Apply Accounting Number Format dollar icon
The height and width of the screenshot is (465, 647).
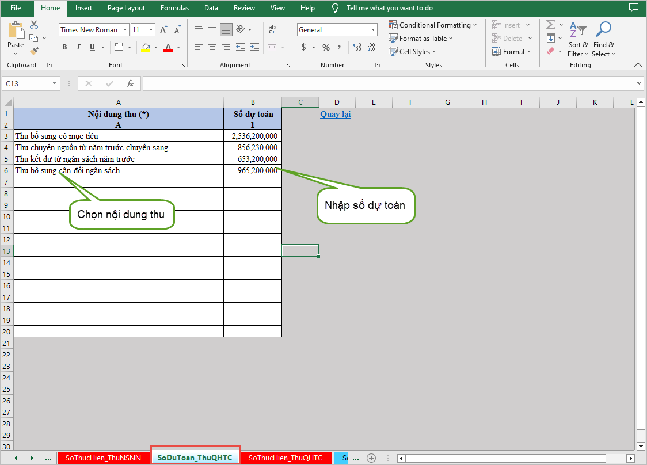point(303,47)
